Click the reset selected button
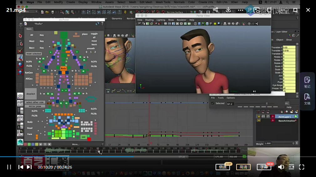 pyautogui.click(x=33, y=54)
